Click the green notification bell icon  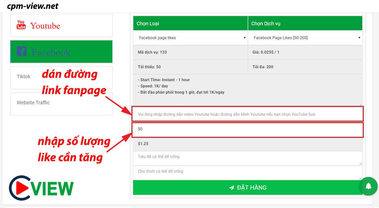[368, 186]
